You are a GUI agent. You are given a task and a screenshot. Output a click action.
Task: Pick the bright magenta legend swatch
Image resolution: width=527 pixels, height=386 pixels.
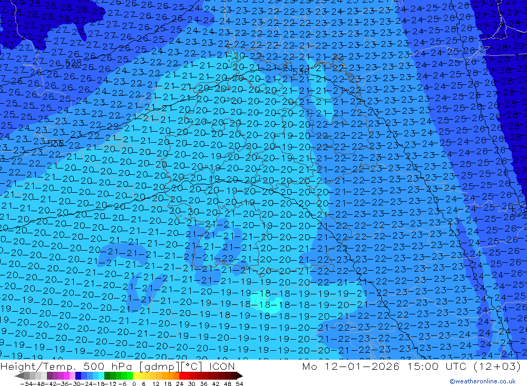pos(66,375)
